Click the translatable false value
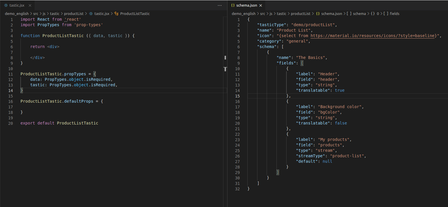The image size is (448, 207). click(341, 123)
